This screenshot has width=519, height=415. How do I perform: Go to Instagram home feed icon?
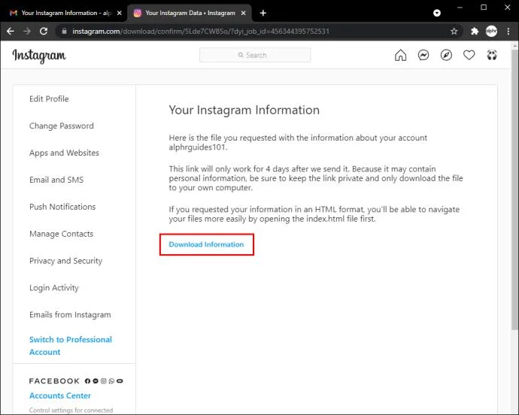pos(400,55)
